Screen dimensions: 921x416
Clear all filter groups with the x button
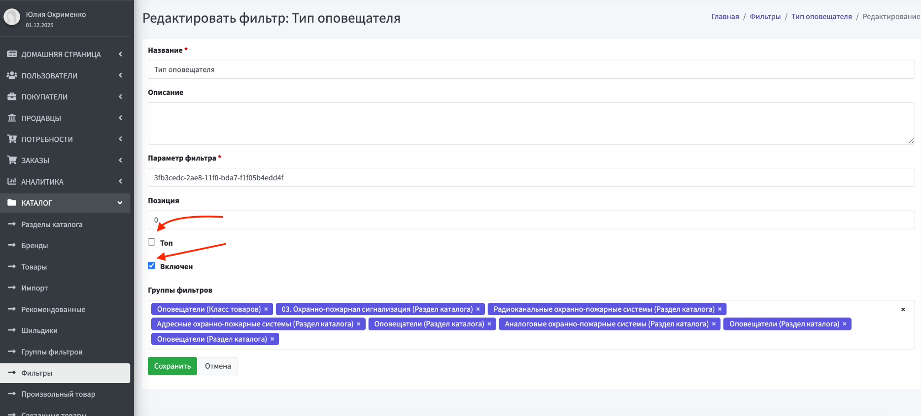[x=903, y=309]
